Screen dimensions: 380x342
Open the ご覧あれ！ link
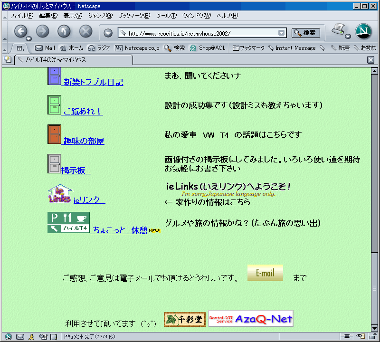pos(83,111)
